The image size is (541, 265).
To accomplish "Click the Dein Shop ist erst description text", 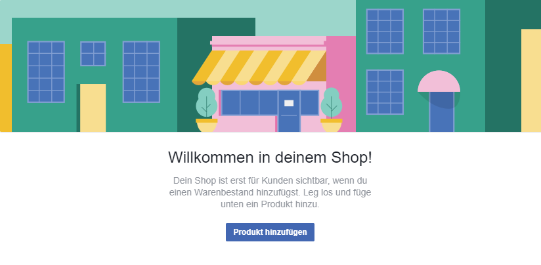I will [x=270, y=192].
